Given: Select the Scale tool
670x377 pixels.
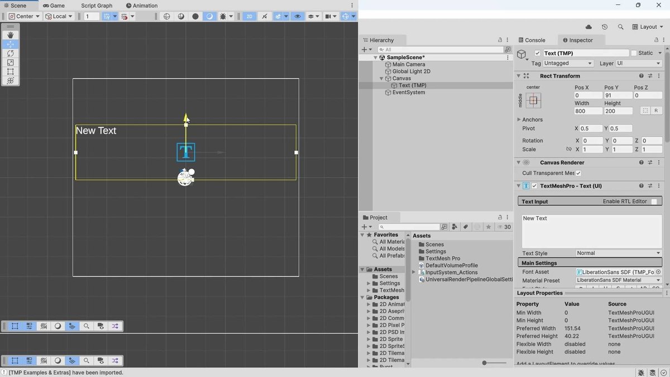Looking at the screenshot, I should (11, 63).
